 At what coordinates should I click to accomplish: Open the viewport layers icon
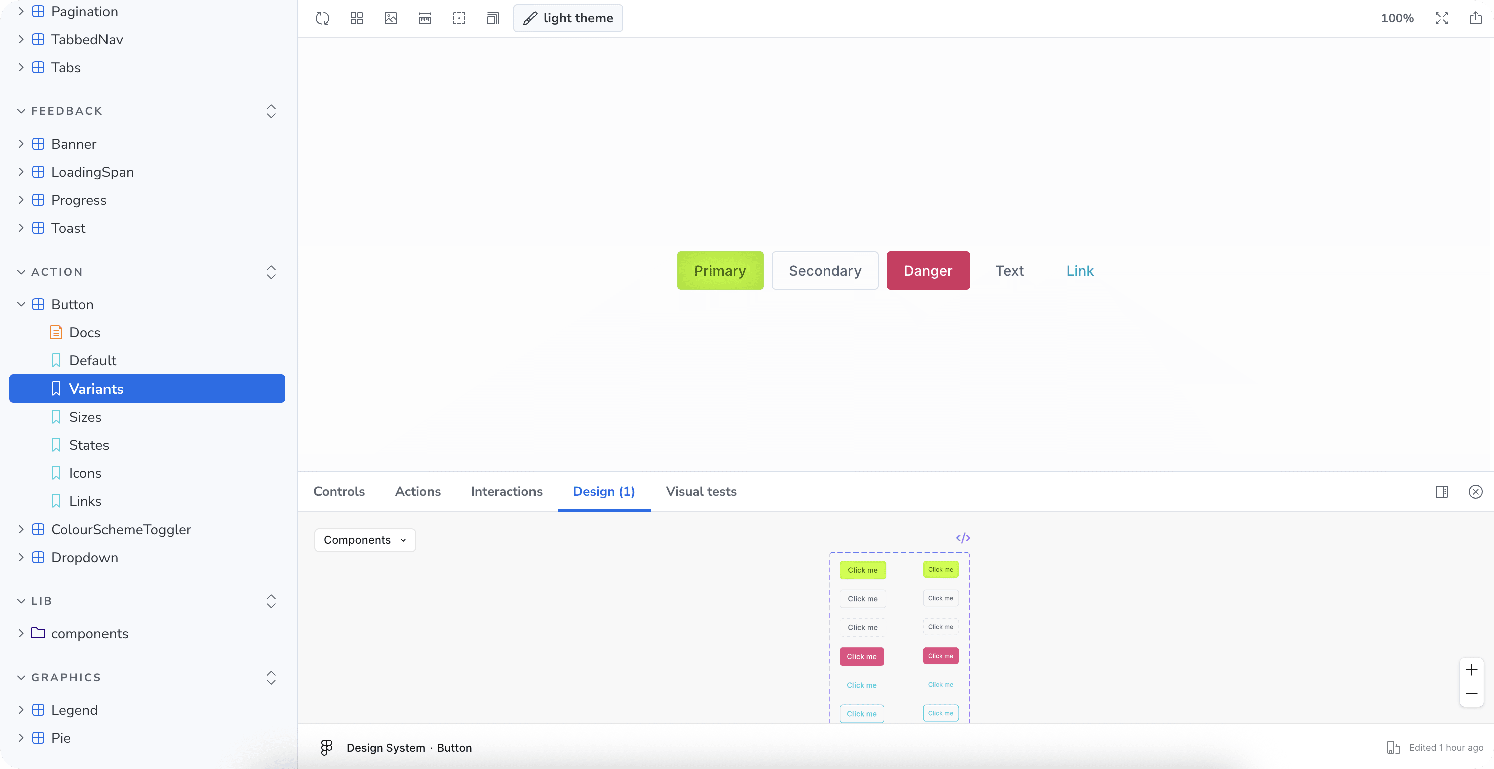click(x=493, y=18)
